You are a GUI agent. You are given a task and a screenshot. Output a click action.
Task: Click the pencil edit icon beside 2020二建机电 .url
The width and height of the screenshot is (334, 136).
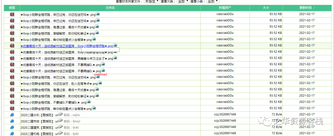[61, 133]
